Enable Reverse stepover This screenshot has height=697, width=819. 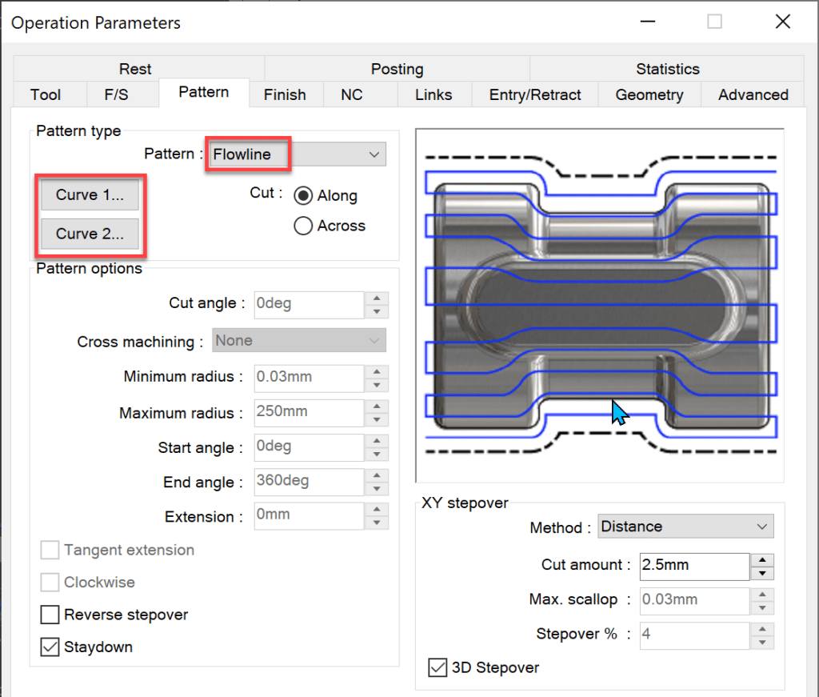[x=50, y=615]
